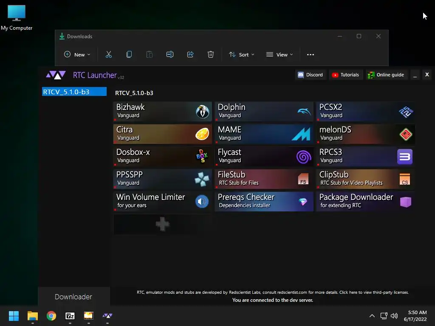The image size is (435, 326).
Task: Start the Citra Vanguard tile
Action: point(162,134)
